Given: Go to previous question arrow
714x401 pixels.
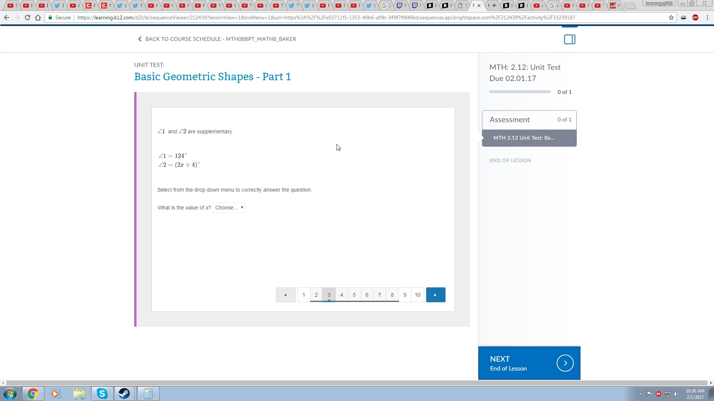Looking at the screenshot, I should (285, 295).
